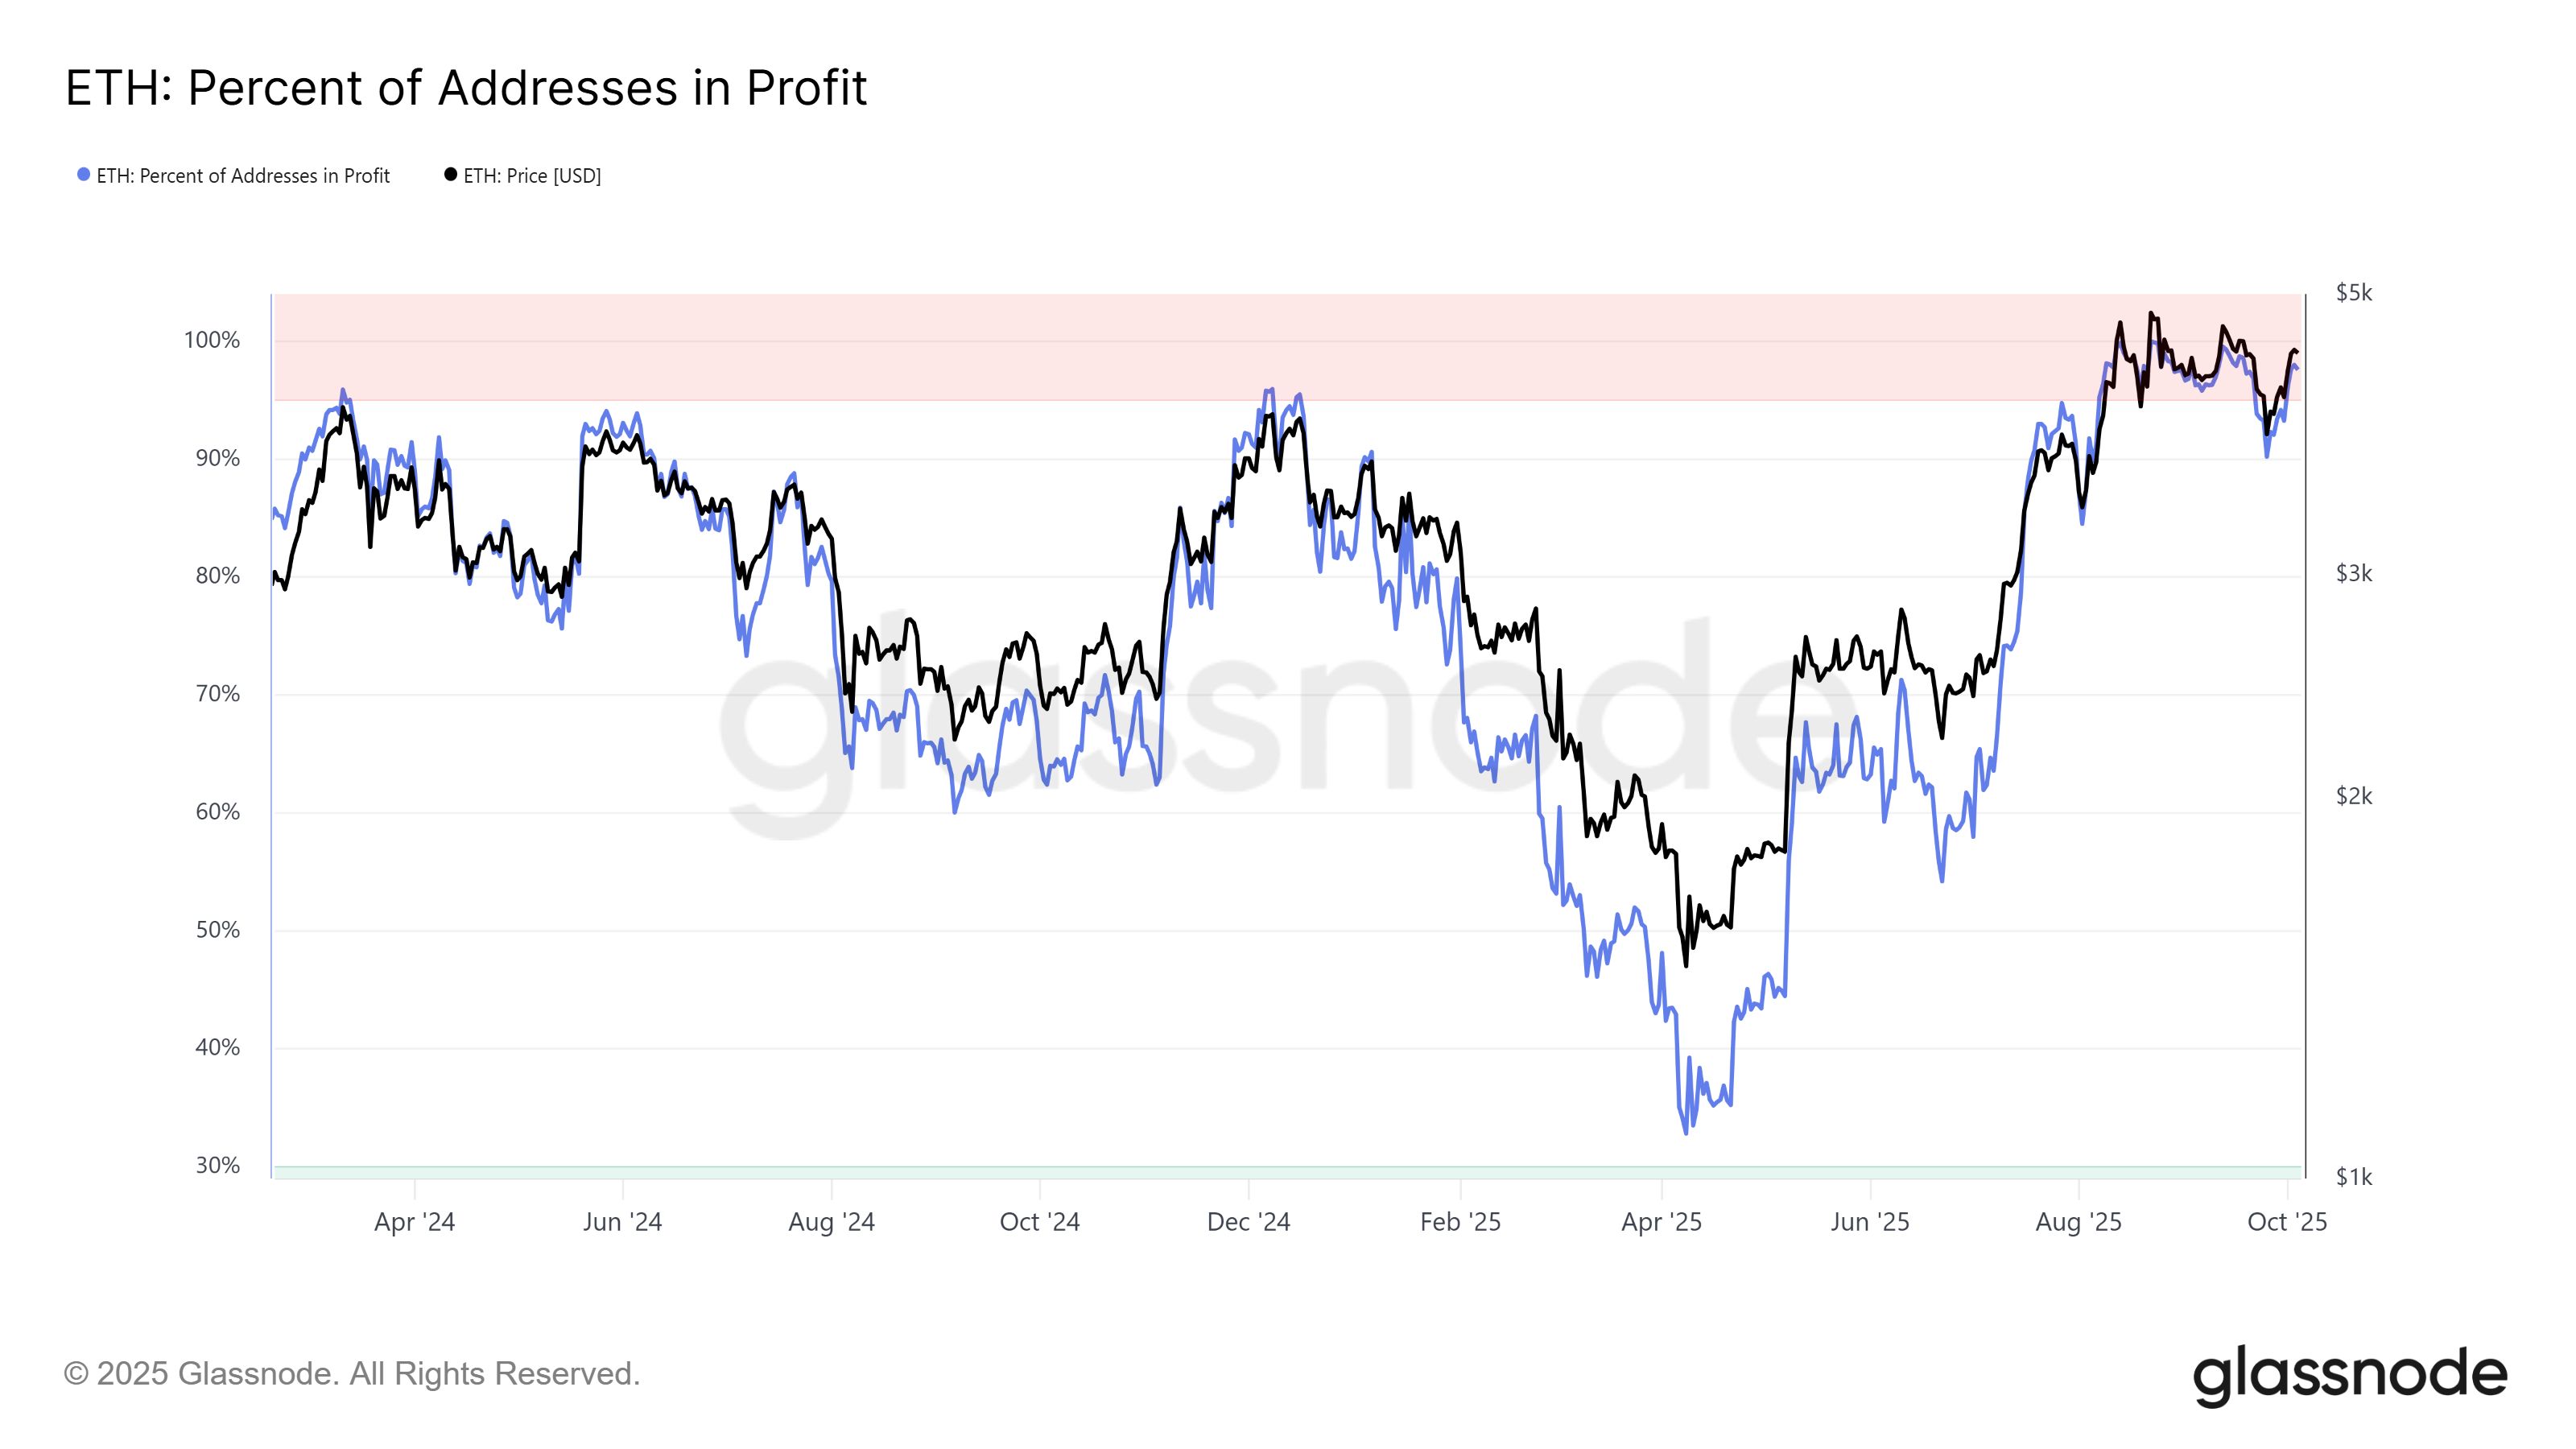Select the Aug '24 x-axis label
The height and width of the screenshot is (1449, 2576).
[831, 1222]
